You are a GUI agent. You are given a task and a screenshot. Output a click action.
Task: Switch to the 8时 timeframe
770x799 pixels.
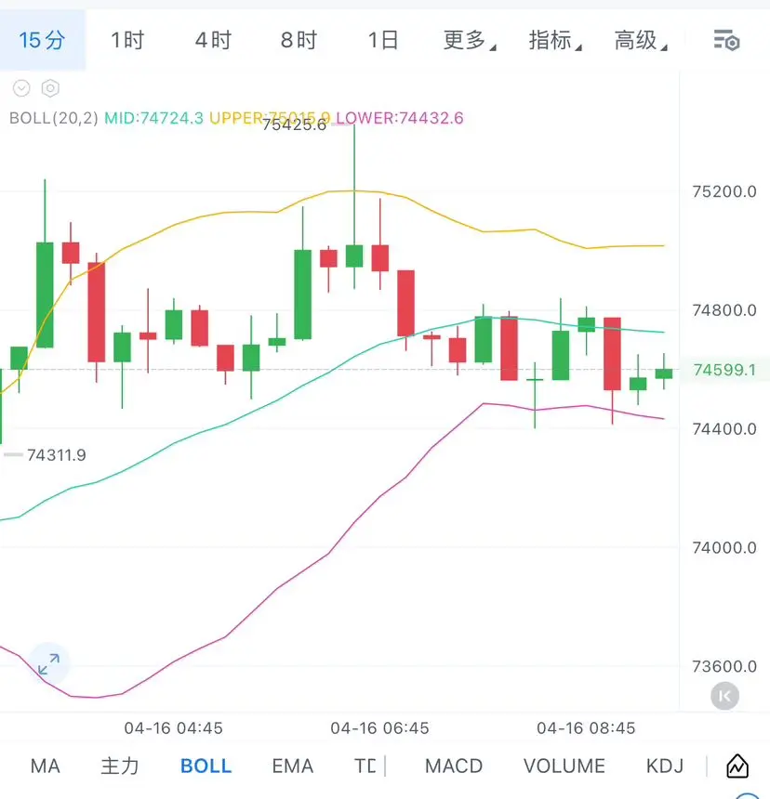[x=299, y=40]
